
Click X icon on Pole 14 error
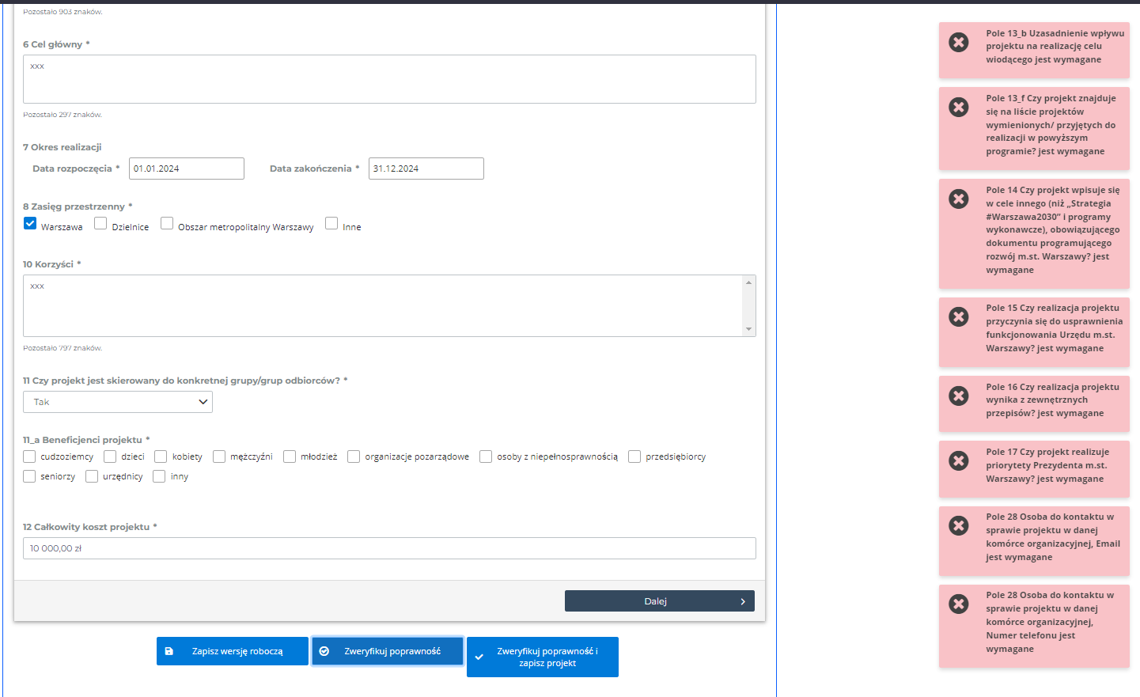pyautogui.click(x=958, y=199)
